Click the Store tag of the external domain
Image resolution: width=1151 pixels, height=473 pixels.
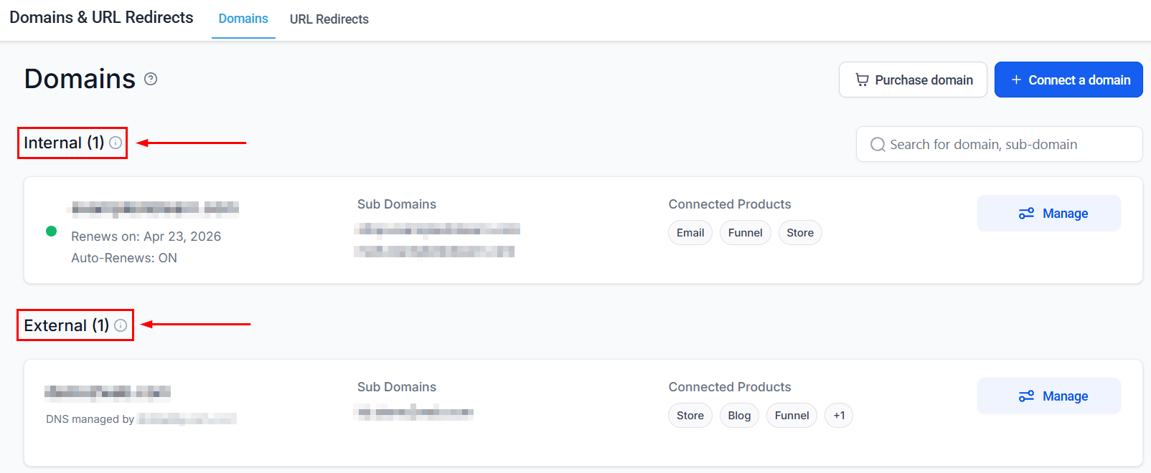pyautogui.click(x=690, y=416)
